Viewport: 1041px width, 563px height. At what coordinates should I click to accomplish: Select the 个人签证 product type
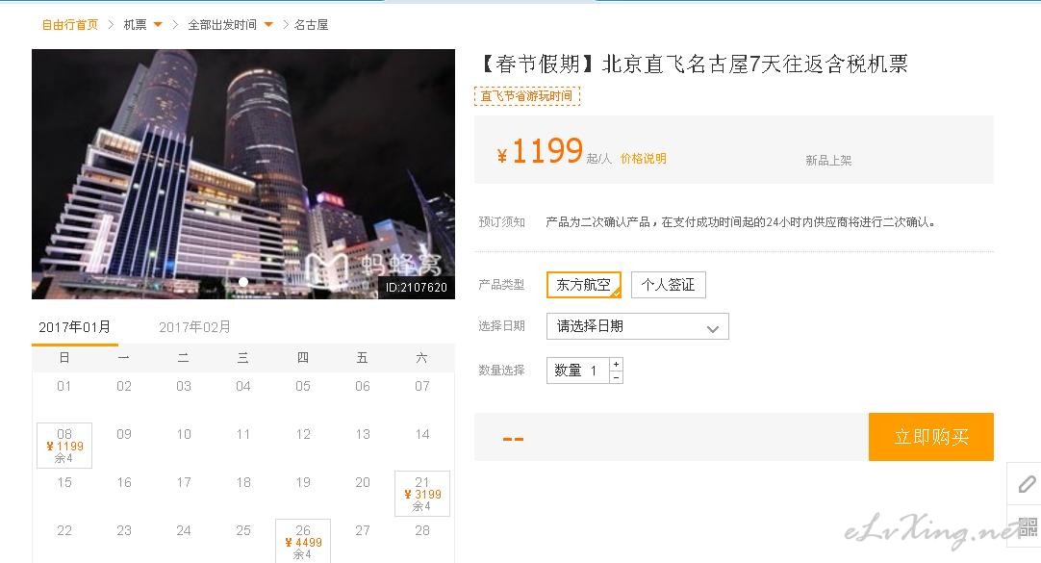[x=668, y=285]
